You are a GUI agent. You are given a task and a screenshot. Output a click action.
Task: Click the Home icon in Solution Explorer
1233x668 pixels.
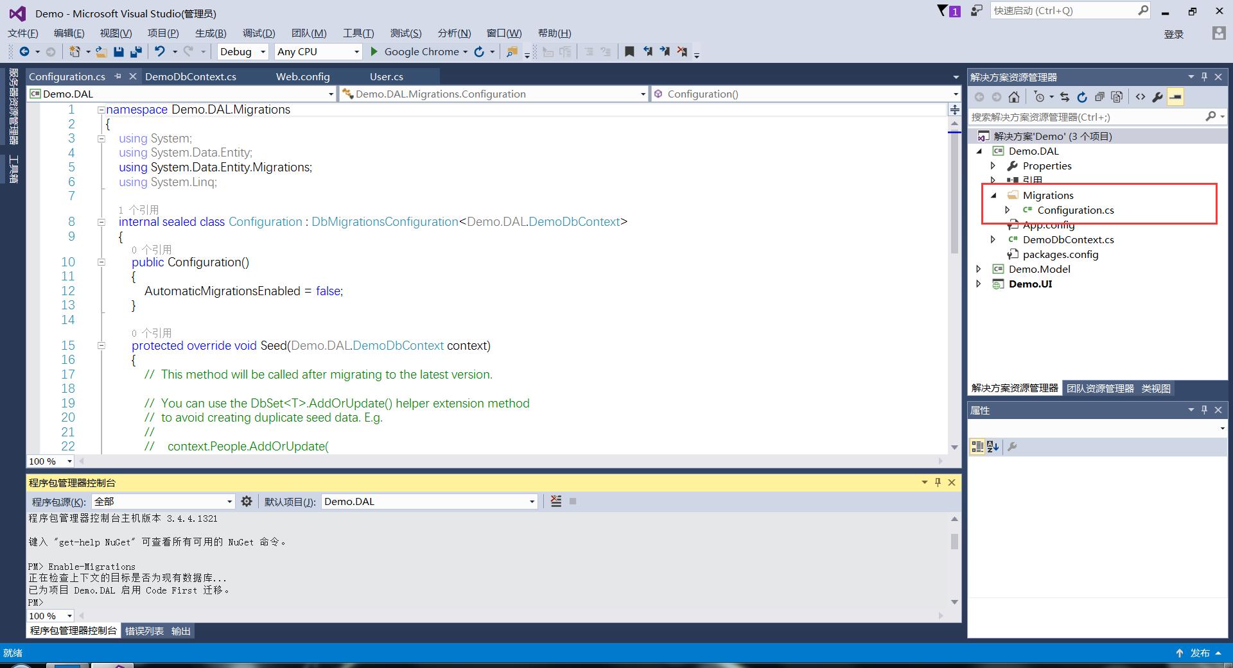pyautogui.click(x=1014, y=97)
